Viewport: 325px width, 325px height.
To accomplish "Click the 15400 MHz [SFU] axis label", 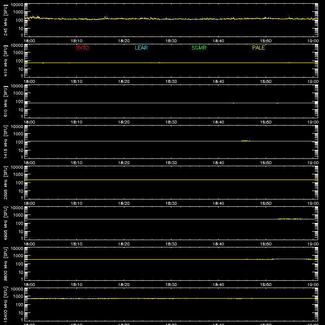I will point(5,304).
